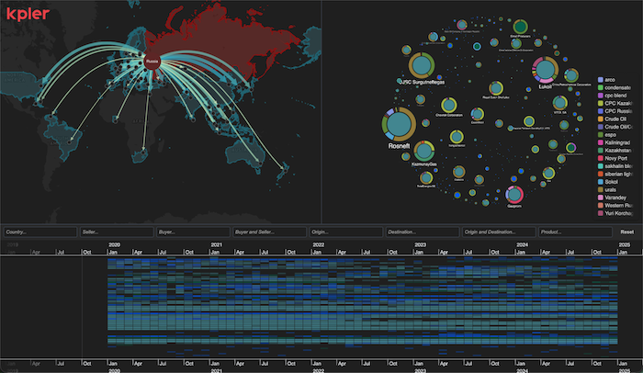Viewport: 643px width, 373px height.
Task: Click the 2022 label on upper timeline axis
Action: [319, 244]
